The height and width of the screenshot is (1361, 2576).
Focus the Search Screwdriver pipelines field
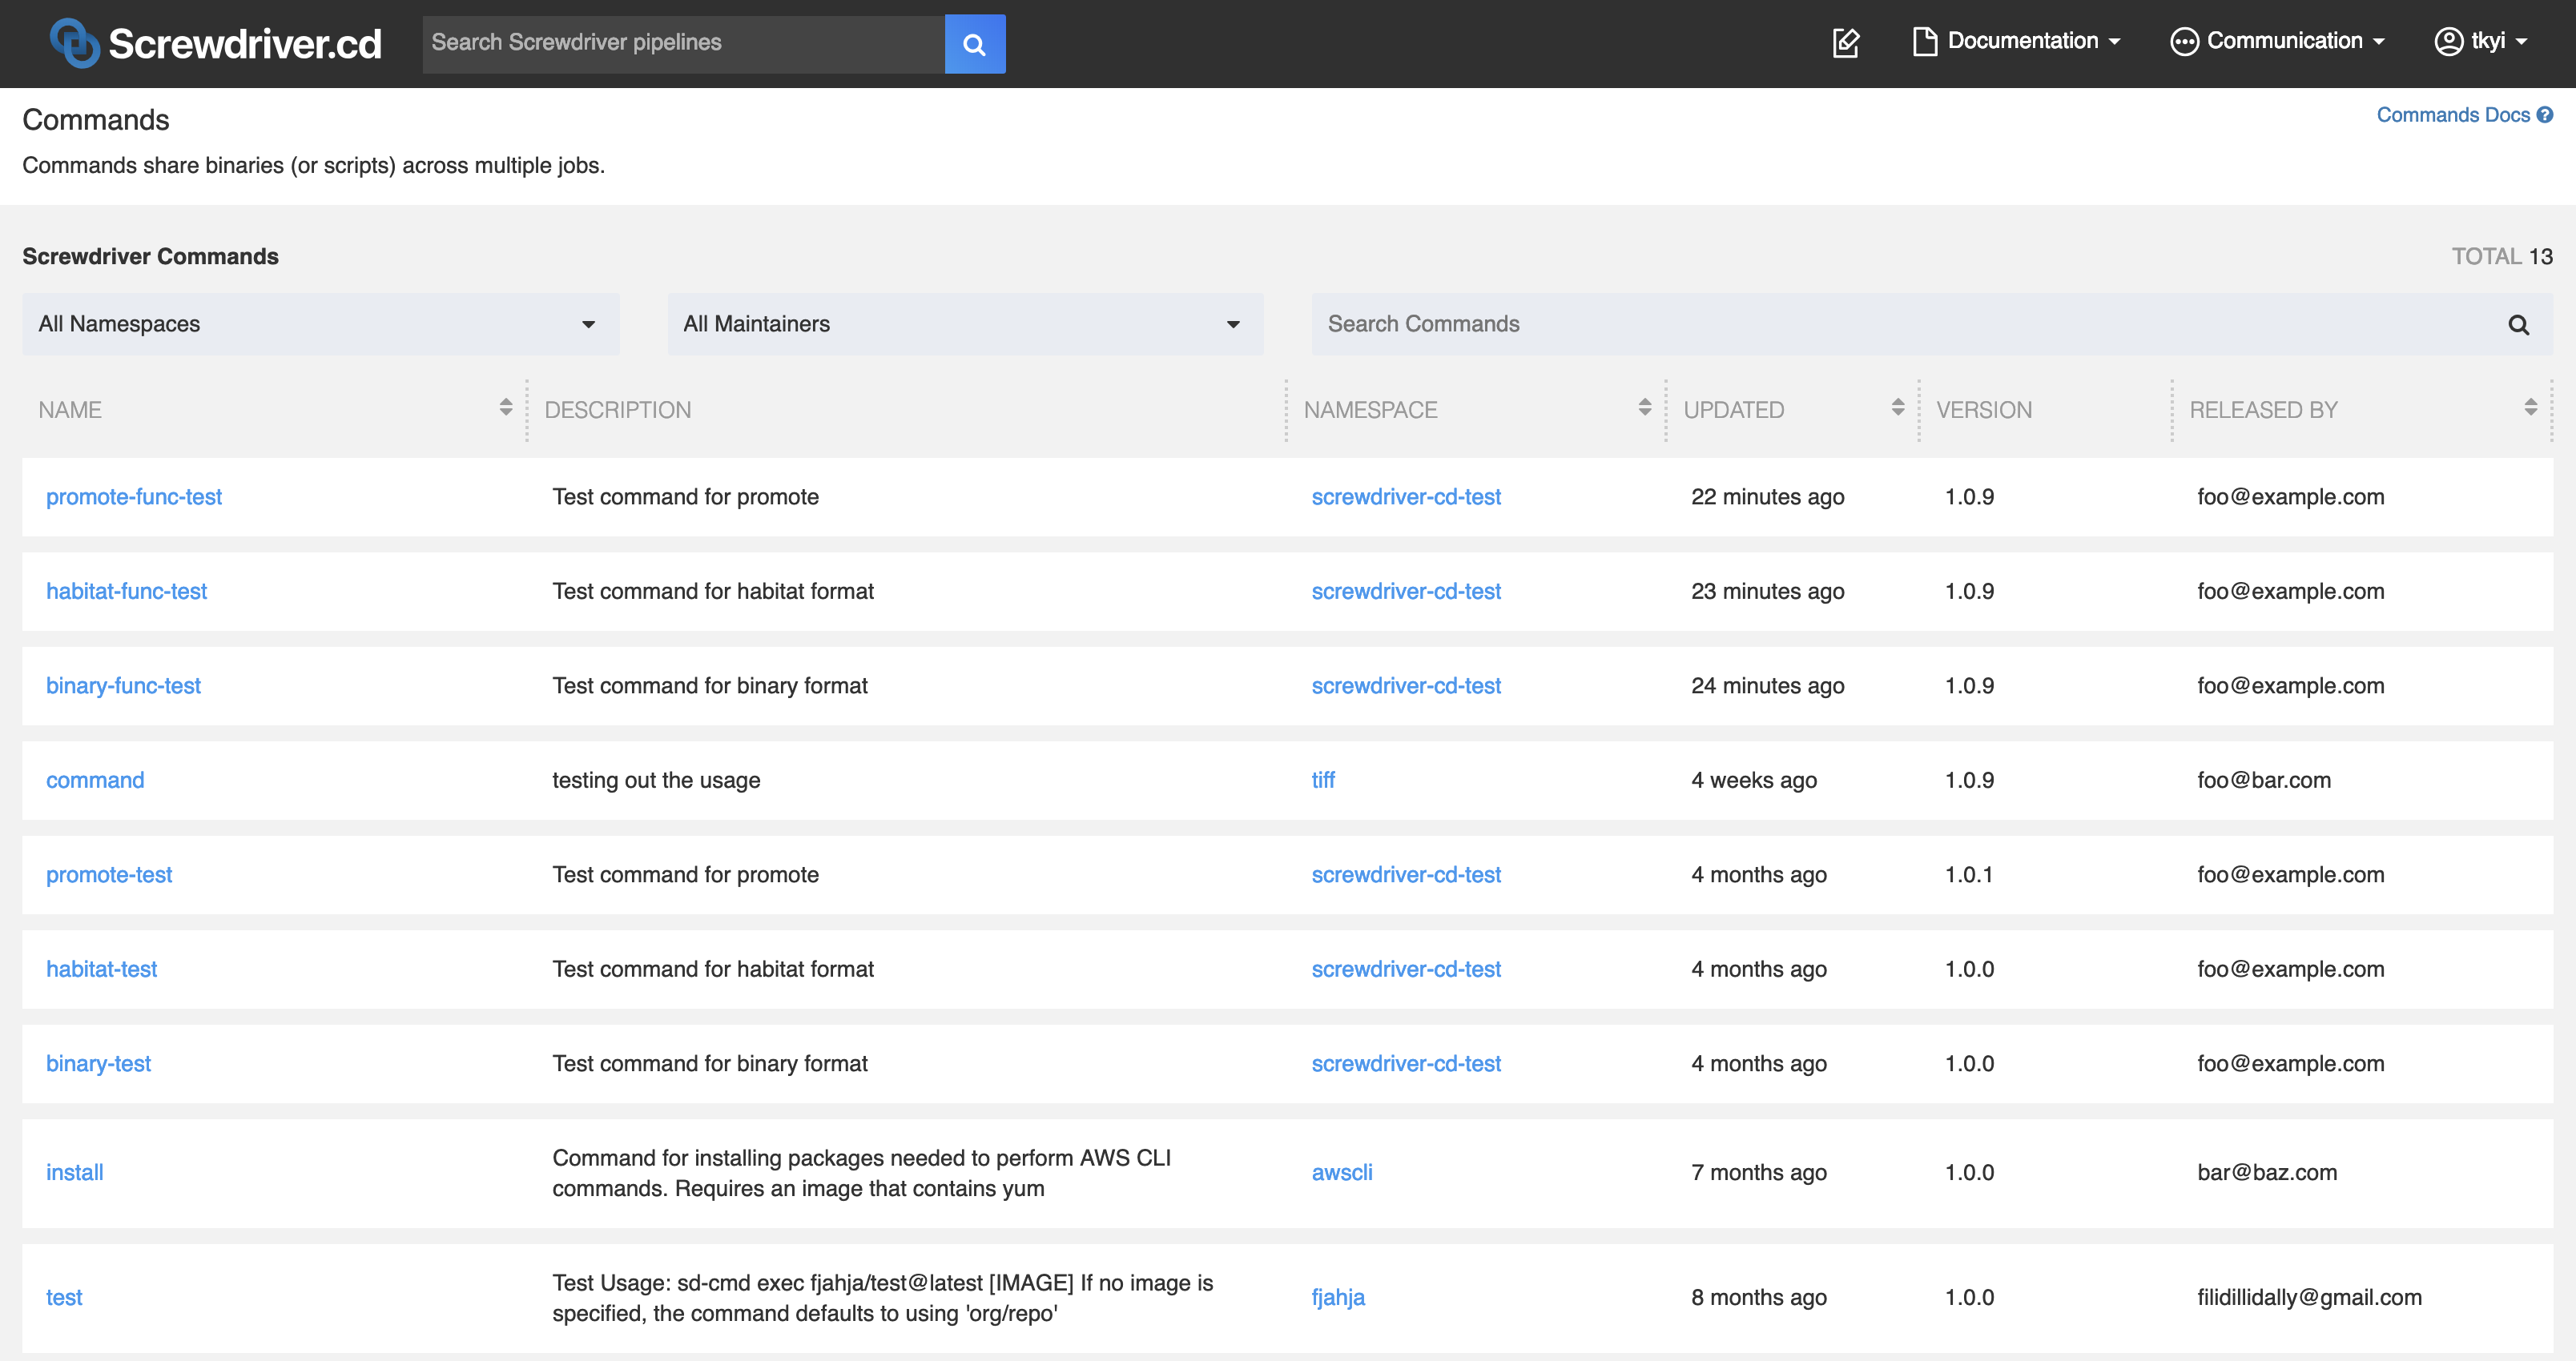pyautogui.click(x=684, y=44)
